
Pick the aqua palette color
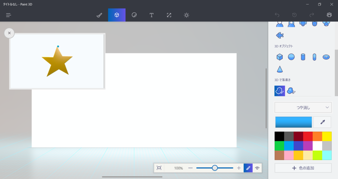pos(327,155)
